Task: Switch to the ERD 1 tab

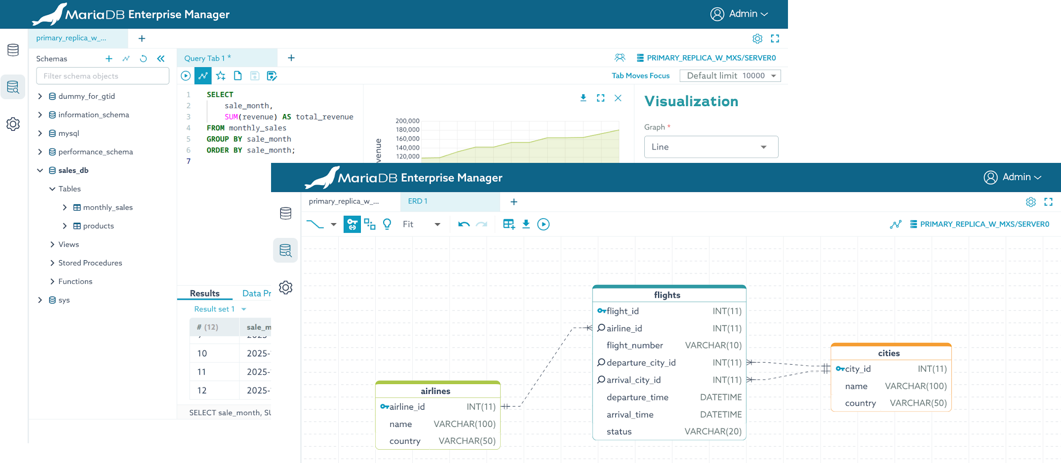Action: coord(418,201)
